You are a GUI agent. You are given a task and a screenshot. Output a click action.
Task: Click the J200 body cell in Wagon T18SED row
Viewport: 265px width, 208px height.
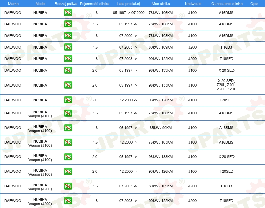pyautogui.click(x=192, y=201)
